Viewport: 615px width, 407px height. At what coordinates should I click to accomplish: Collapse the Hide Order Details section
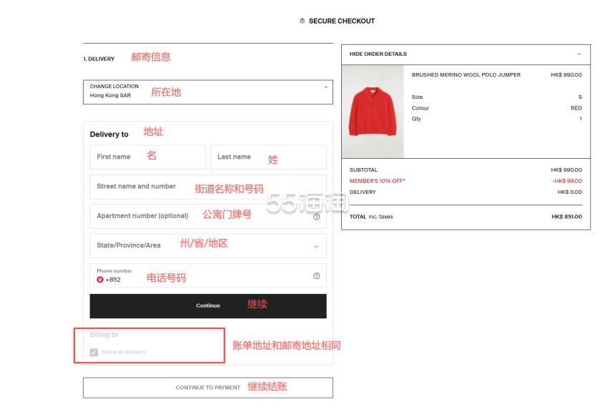(378, 54)
